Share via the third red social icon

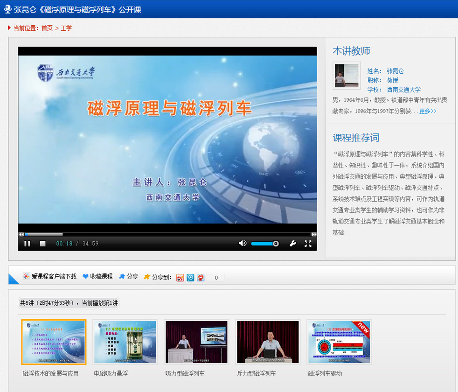click(201, 278)
